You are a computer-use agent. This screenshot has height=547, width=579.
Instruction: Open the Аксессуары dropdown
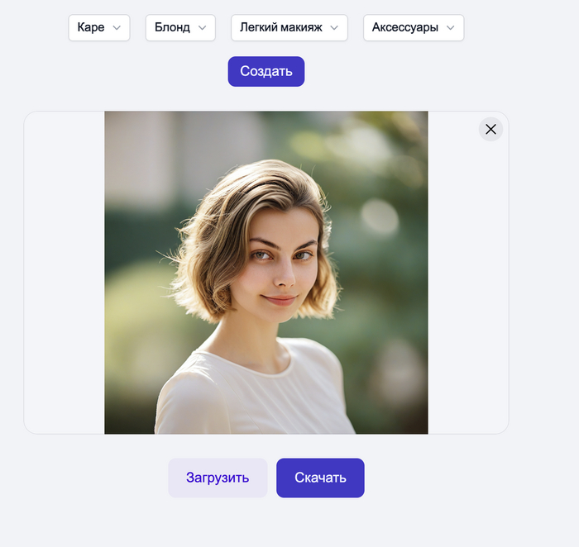[414, 27]
